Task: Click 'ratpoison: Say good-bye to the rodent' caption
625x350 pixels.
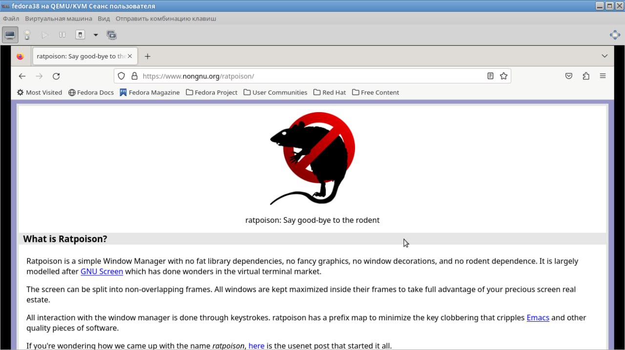Action: [x=312, y=220]
